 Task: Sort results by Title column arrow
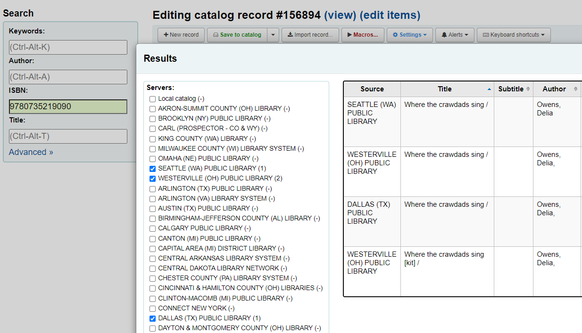[489, 89]
